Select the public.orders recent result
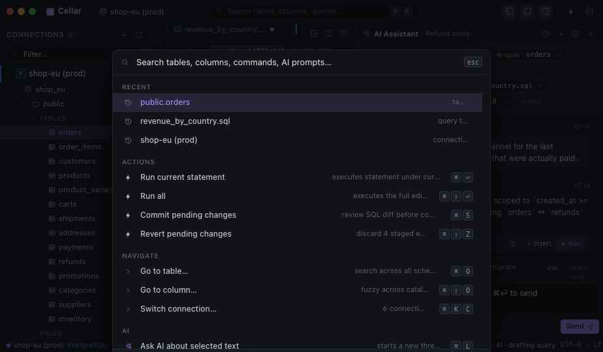This screenshot has width=603, height=352. point(298,102)
